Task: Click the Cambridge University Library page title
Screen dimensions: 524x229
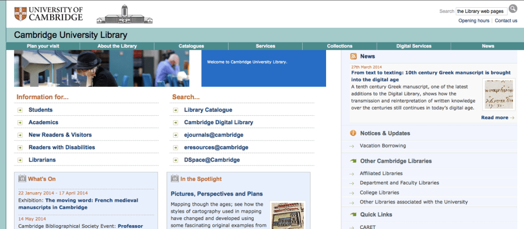Action: (70, 35)
